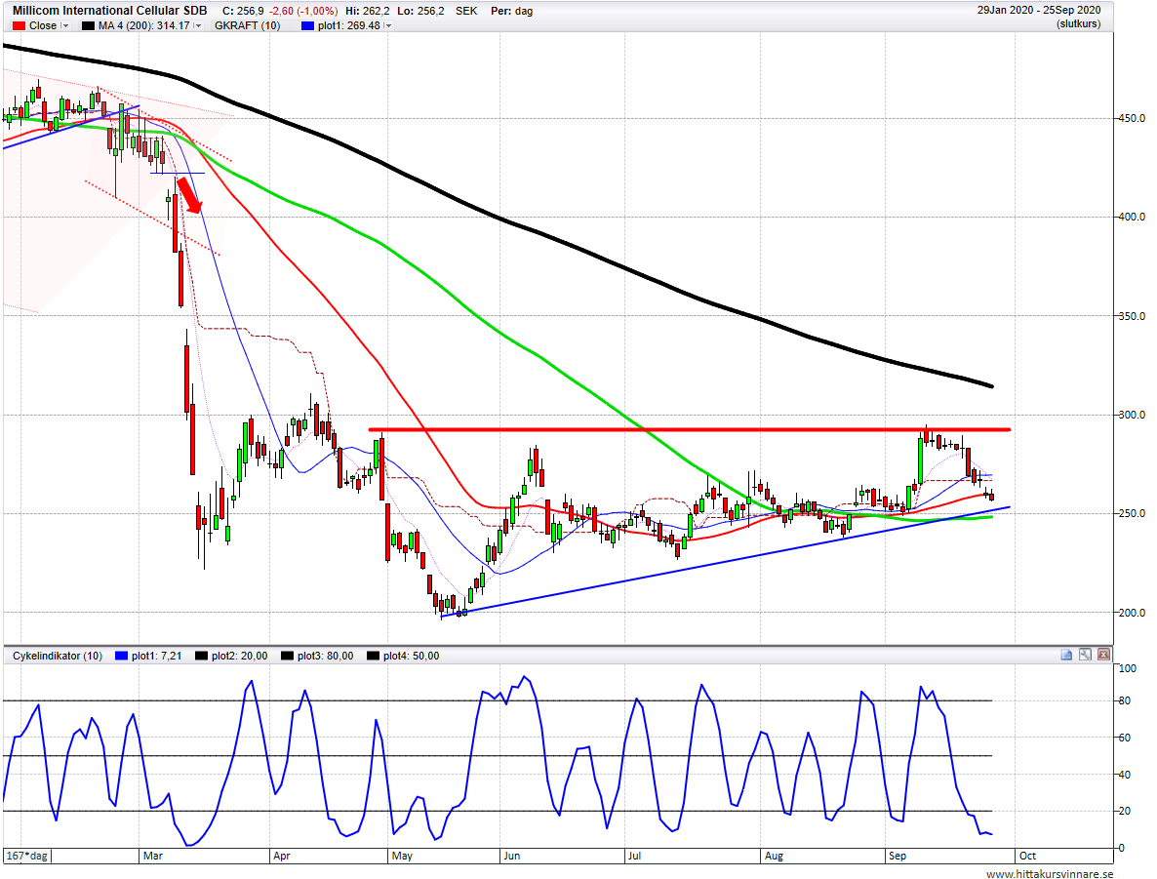Click the Jul label on time axis
1157x879 pixels.
pyautogui.click(x=634, y=857)
